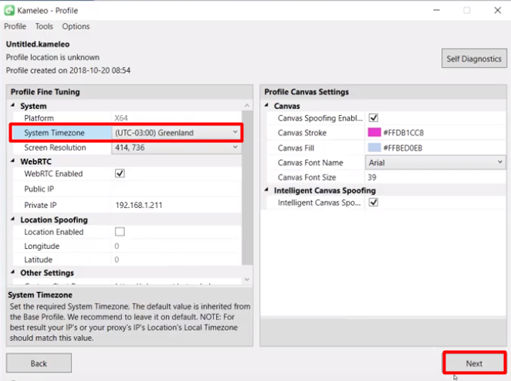Click the Kameleo app icon in title bar
Screen dimensions: 511x381
click(9, 11)
